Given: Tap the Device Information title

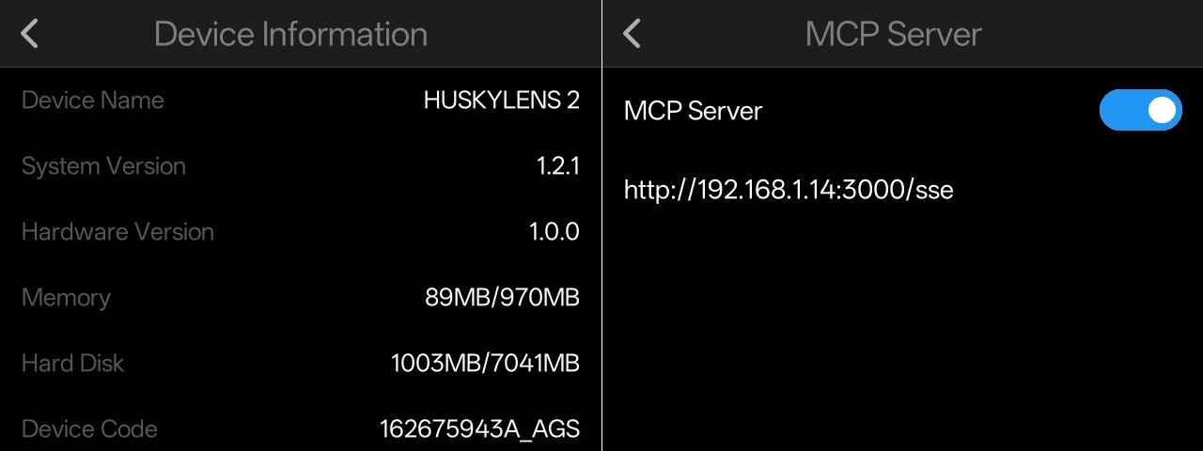Looking at the screenshot, I should tap(290, 34).
